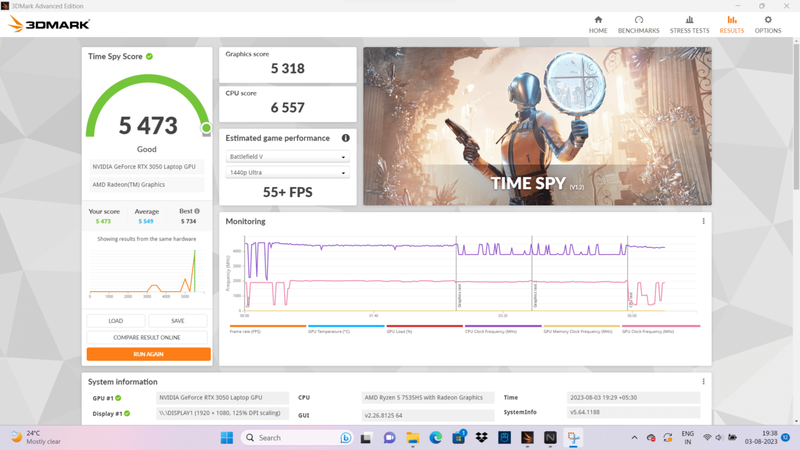Show hidden system tray icons
The width and height of the screenshot is (800, 450).
(634, 437)
